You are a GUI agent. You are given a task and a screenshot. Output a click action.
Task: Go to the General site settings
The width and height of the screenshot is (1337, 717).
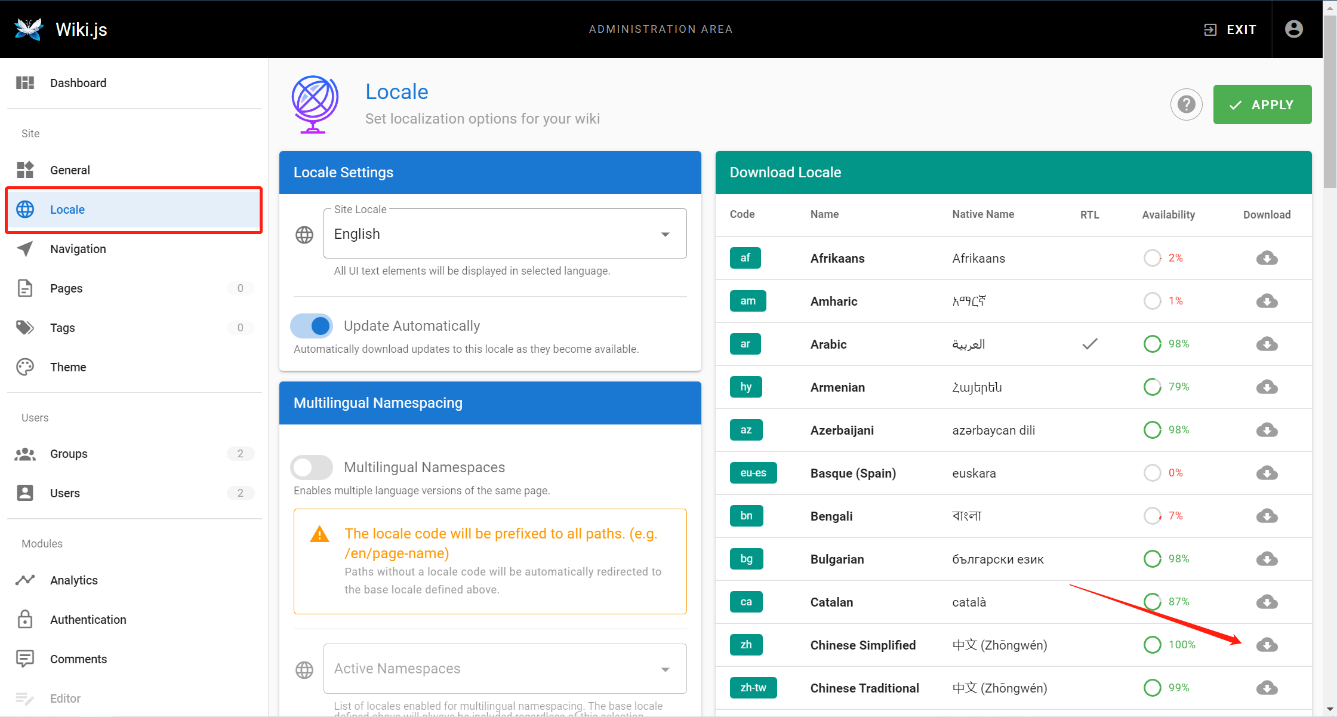tap(70, 170)
